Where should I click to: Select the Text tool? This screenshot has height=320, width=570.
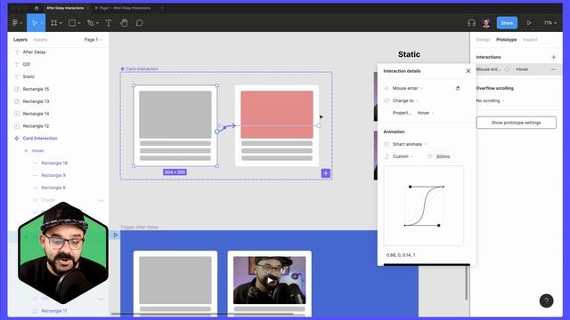pyautogui.click(x=109, y=23)
